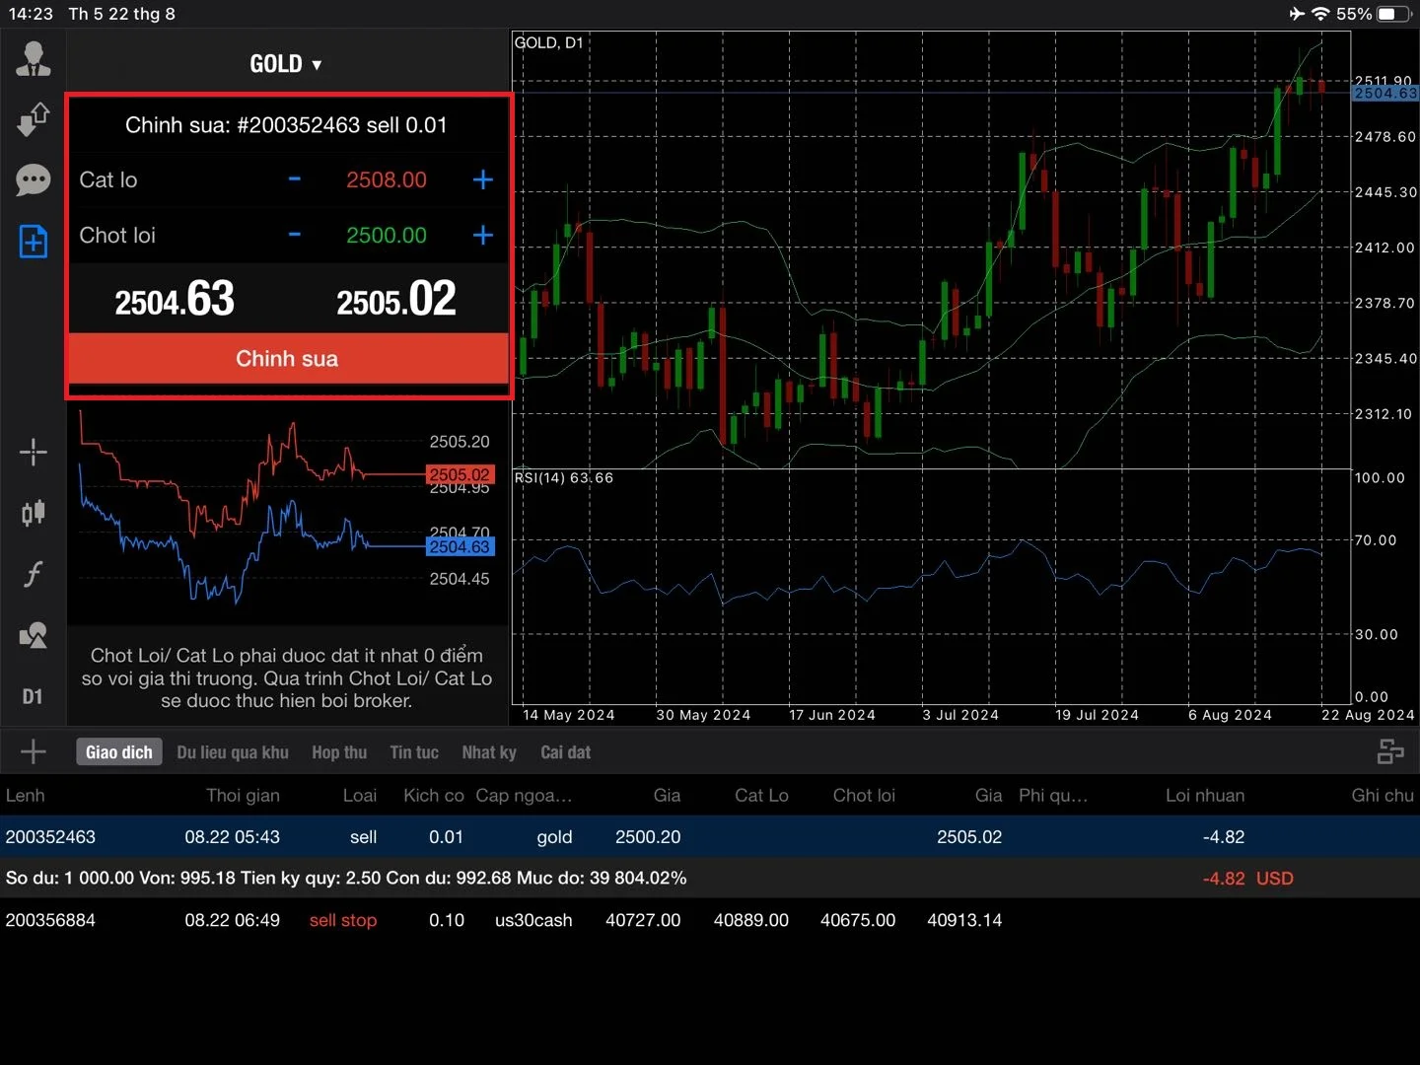This screenshot has height=1065, width=1420.
Task: Open the chat messages icon
Action: click(x=34, y=180)
